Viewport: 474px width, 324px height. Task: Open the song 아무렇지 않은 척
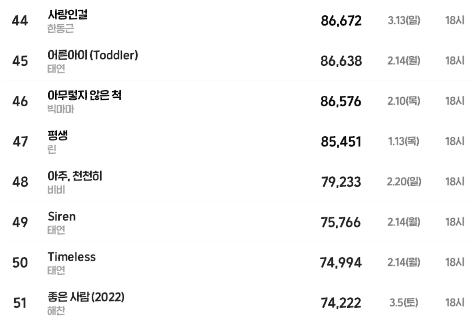[x=84, y=96]
